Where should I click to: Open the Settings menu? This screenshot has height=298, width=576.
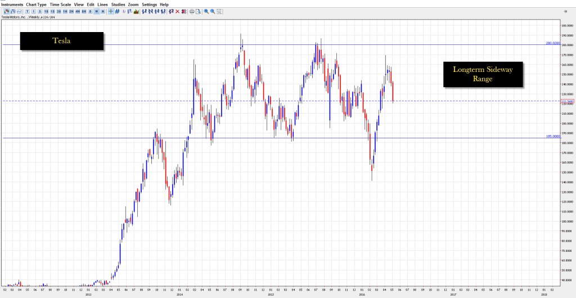tap(149, 4)
